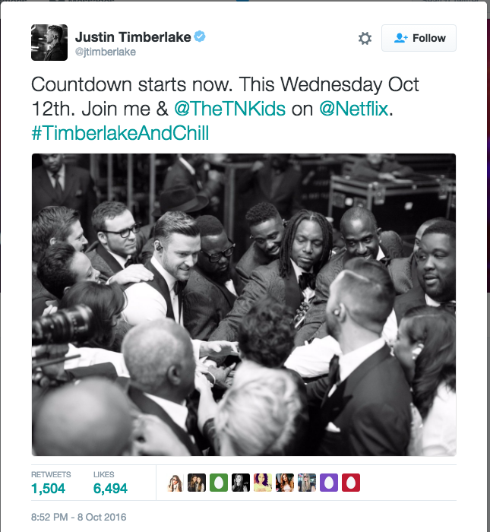Click the blue verified badge
490x532 pixels.
200,36
